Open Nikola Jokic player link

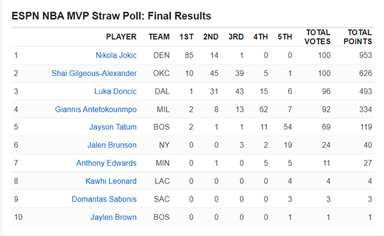[x=116, y=56]
